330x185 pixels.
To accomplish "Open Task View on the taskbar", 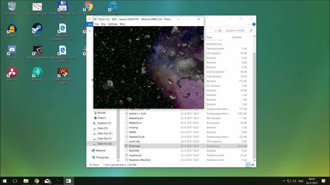I will 15,181.
